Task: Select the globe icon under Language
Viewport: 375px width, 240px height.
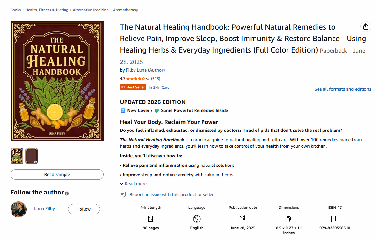Action: [x=196, y=219]
